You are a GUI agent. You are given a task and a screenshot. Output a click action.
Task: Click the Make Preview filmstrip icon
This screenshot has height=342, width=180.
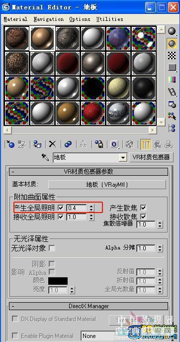pyautogui.click(x=172, y=92)
